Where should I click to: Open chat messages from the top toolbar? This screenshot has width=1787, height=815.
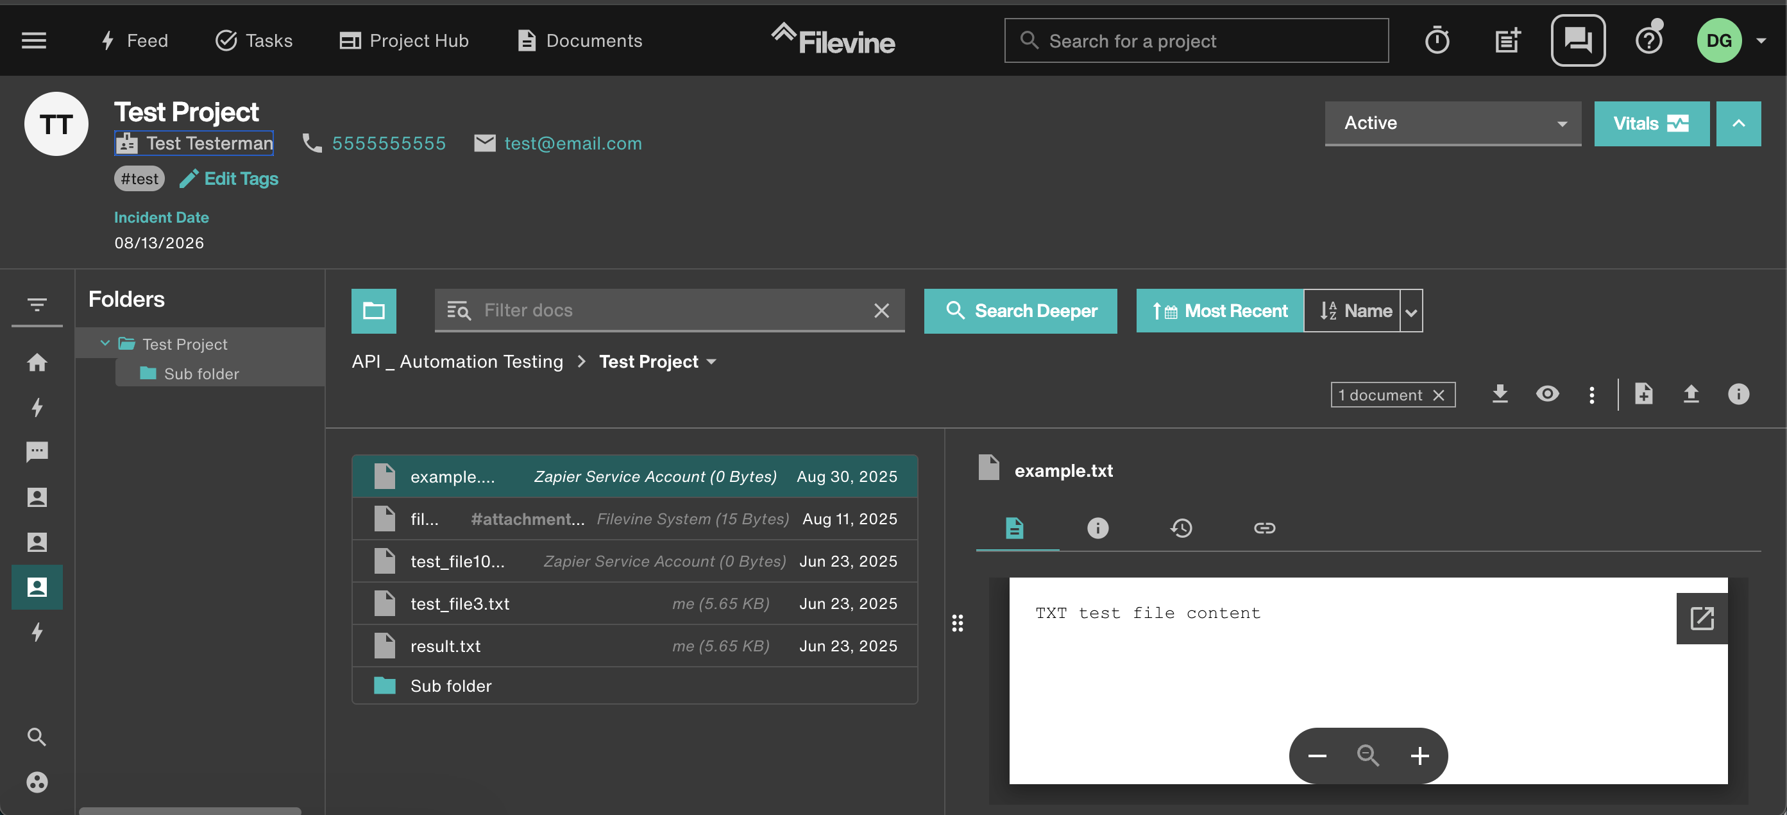[1578, 40]
